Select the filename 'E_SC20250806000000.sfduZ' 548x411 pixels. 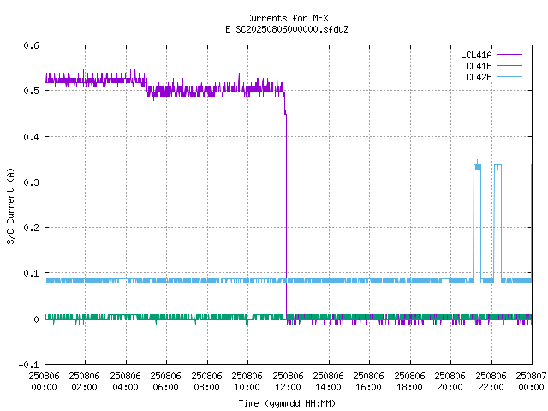(287, 29)
